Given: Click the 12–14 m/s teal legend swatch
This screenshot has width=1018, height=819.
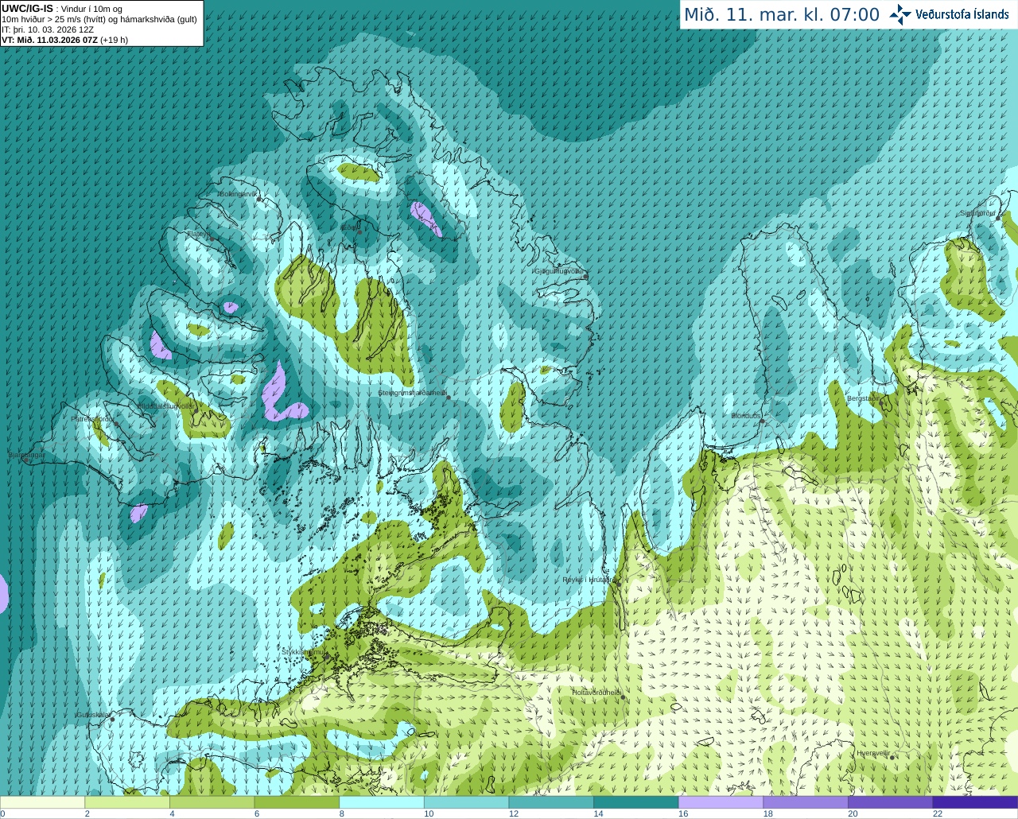Looking at the screenshot, I should pyautogui.click(x=551, y=802).
